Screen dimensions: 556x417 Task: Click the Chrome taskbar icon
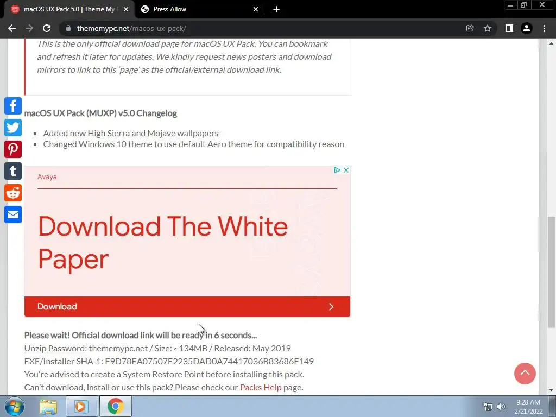tap(116, 406)
